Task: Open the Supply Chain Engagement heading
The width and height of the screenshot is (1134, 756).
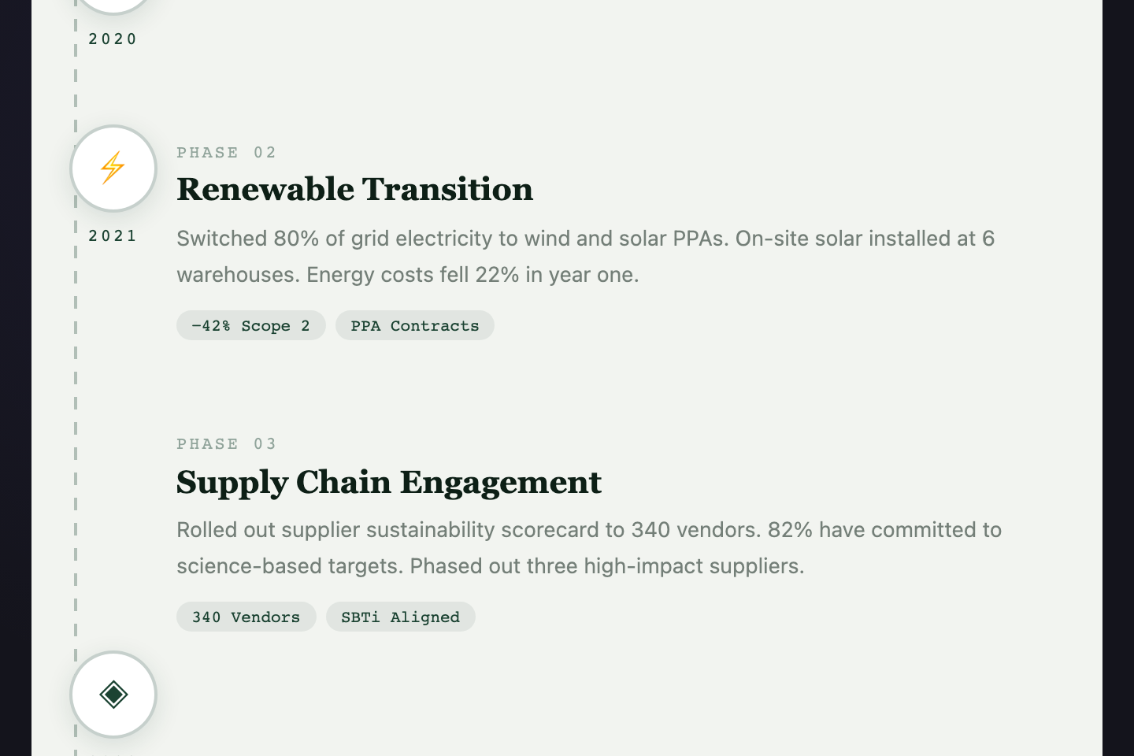Action: [x=389, y=482]
